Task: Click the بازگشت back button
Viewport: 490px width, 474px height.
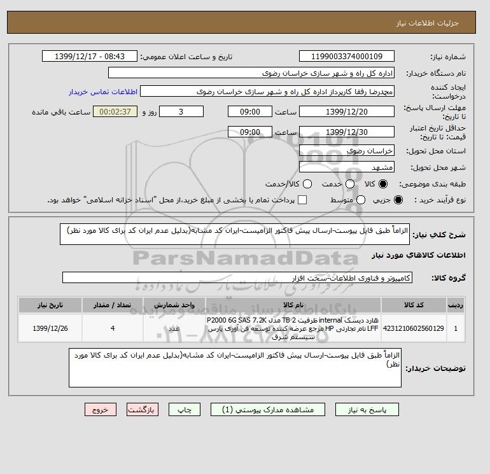Action: 143,410
